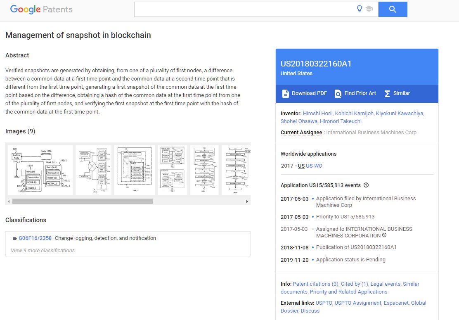This screenshot has height=320, width=459.
Task: Expand View 9 more classifications
Action: coord(43,250)
